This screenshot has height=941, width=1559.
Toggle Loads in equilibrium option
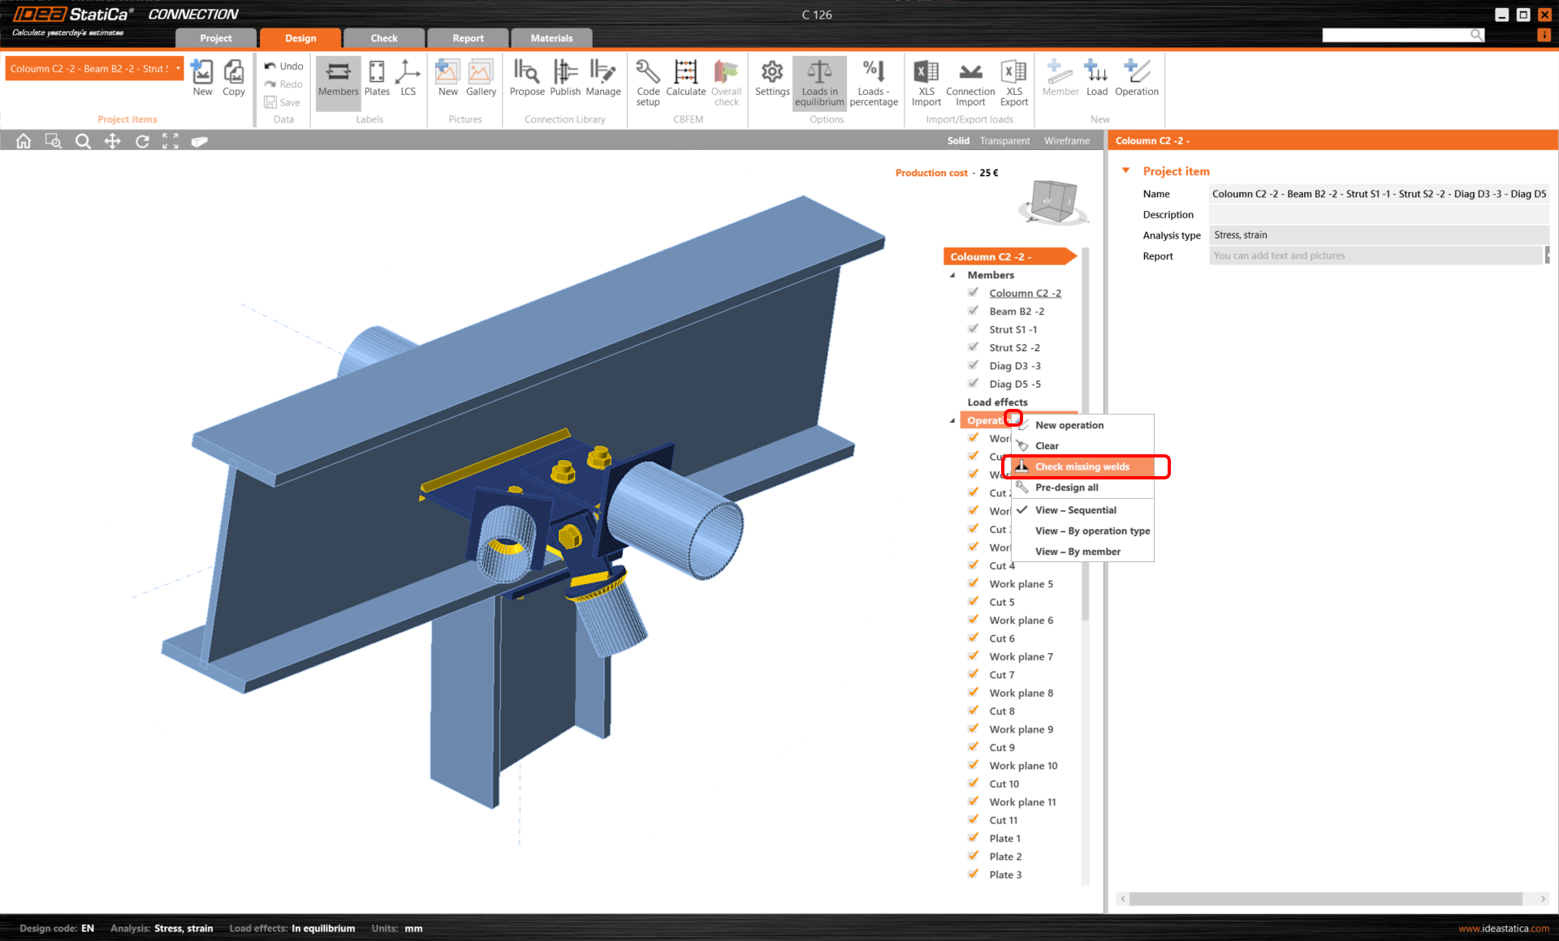click(818, 82)
